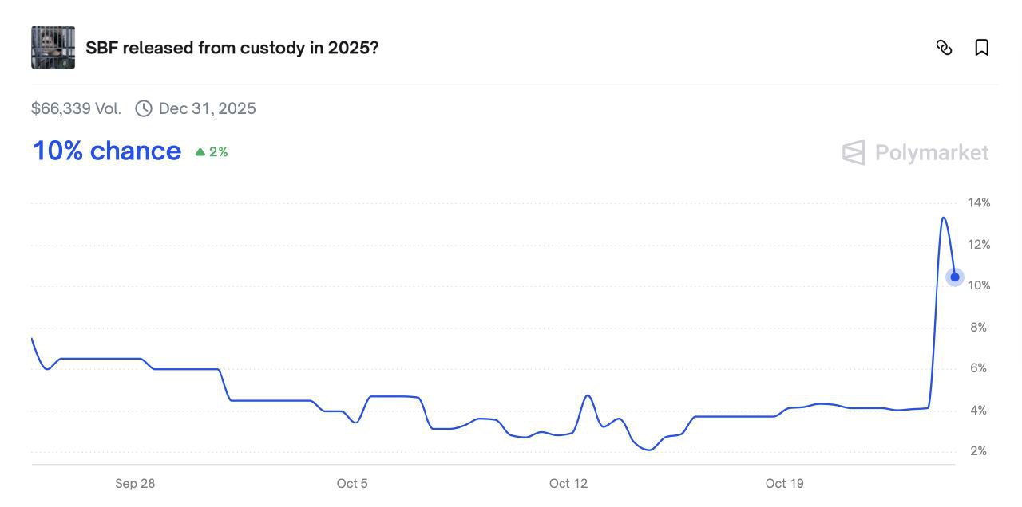Click the Sep 28 date axis label

click(x=135, y=483)
